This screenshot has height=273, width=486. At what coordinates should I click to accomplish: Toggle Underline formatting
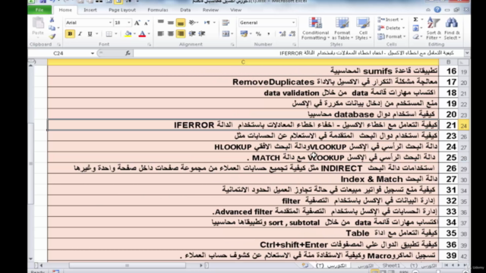point(90,33)
